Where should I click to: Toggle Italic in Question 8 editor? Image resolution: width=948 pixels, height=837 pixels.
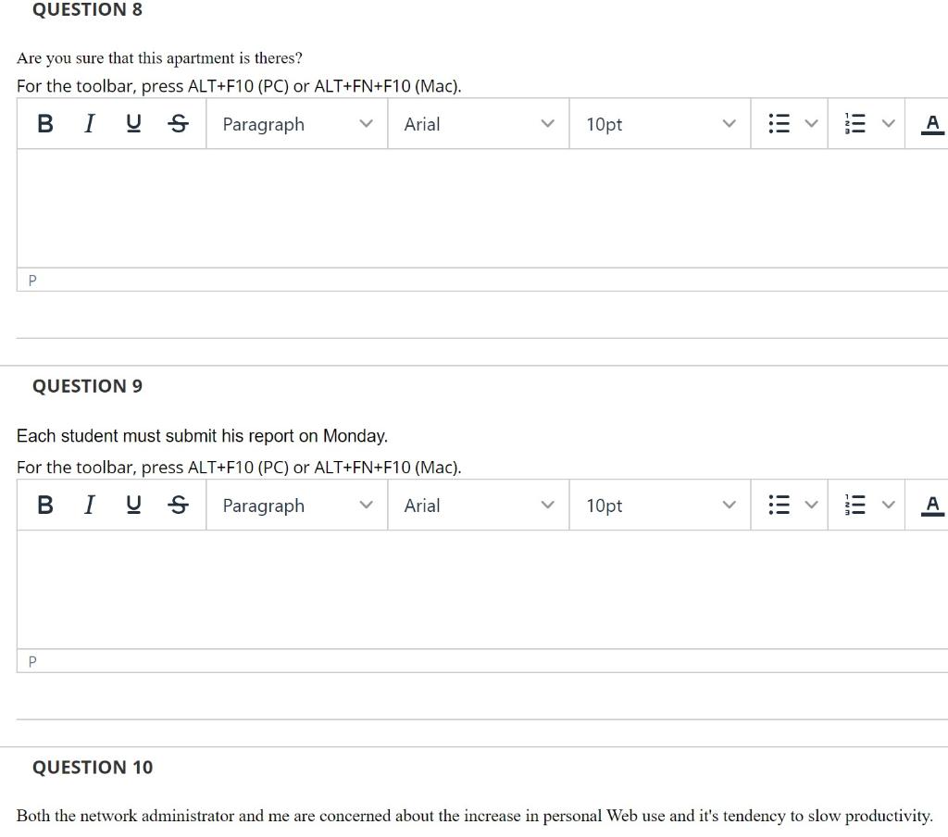pyautogui.click(x=89, y=123)
